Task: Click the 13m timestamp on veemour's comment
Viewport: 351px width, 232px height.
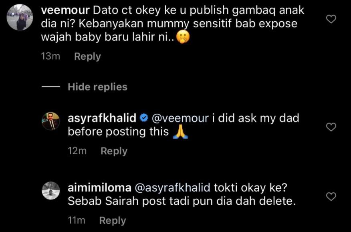Action: [50, 56]
